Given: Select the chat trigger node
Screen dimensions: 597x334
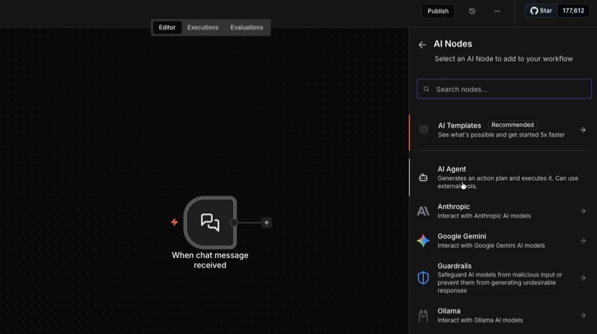Looking at the screenshot, I should (x=210, y=223).
